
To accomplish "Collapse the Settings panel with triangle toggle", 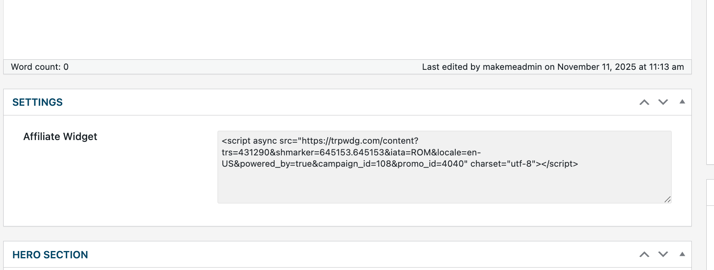I will 682,102.
